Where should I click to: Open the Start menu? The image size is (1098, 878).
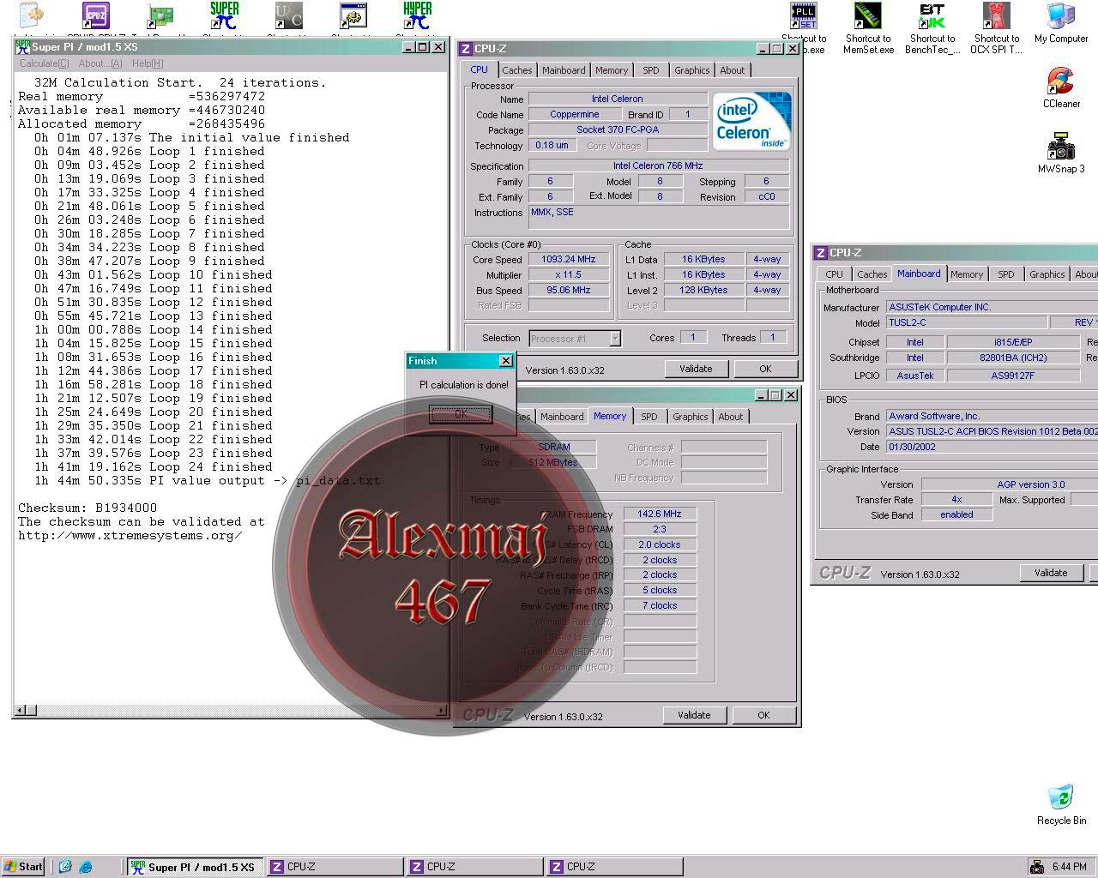pos(23,867)
